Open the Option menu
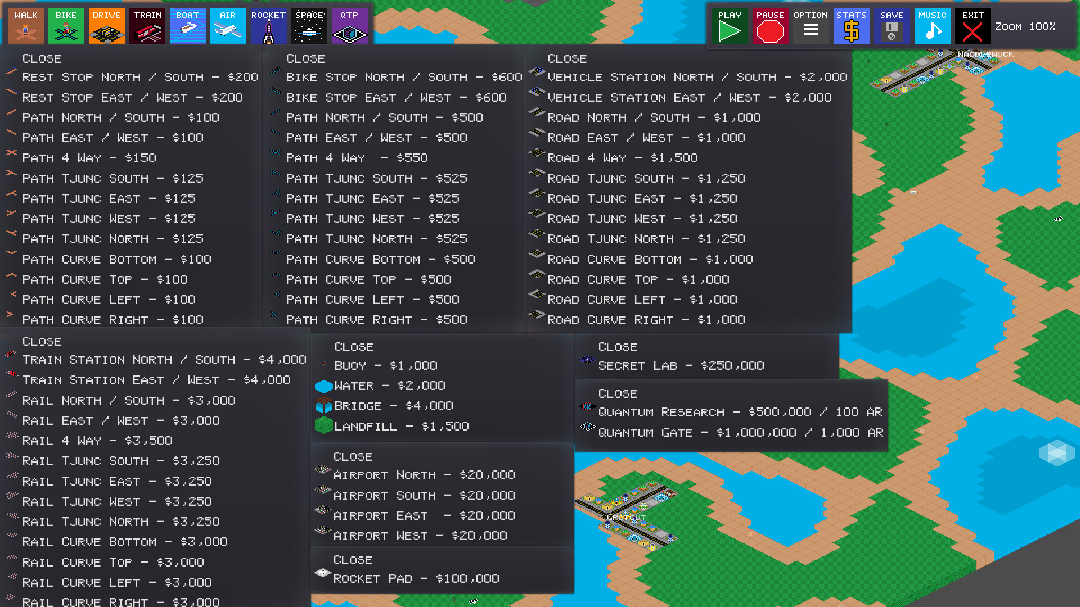 (811, 26)
